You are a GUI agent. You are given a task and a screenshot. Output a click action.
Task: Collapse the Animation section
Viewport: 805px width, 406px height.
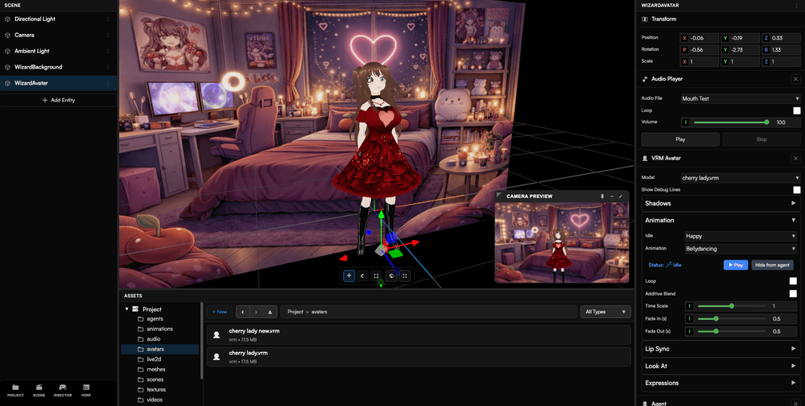point(720,220)
